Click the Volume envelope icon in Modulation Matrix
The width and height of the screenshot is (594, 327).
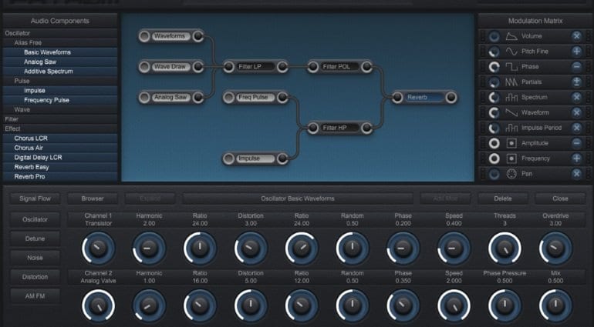click(511, 36)
